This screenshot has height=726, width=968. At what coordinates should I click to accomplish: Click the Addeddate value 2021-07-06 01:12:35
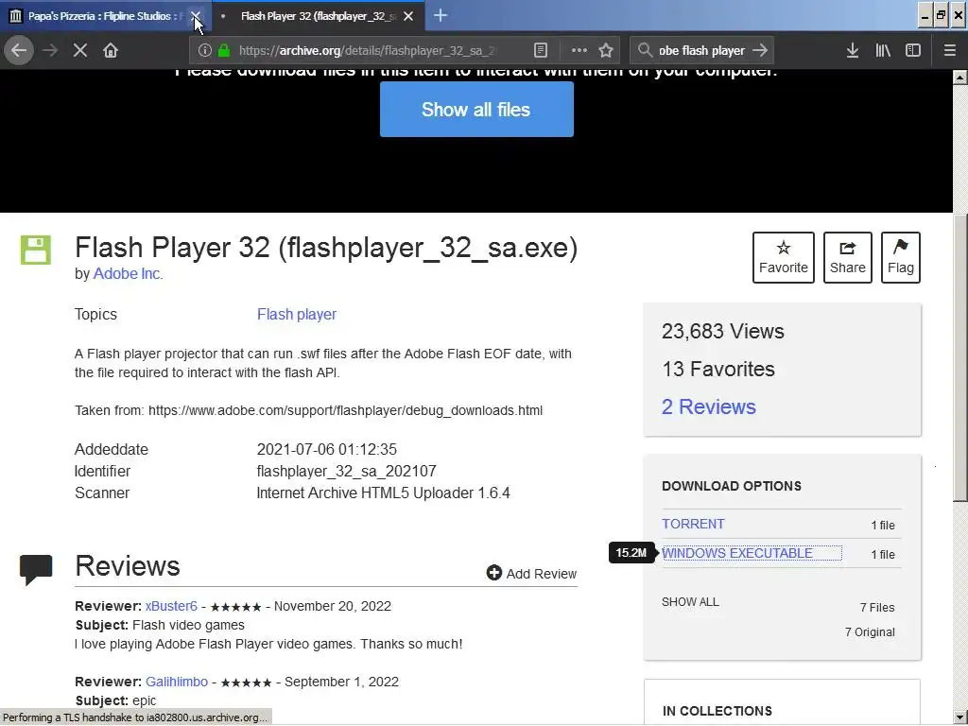[326, 449]
